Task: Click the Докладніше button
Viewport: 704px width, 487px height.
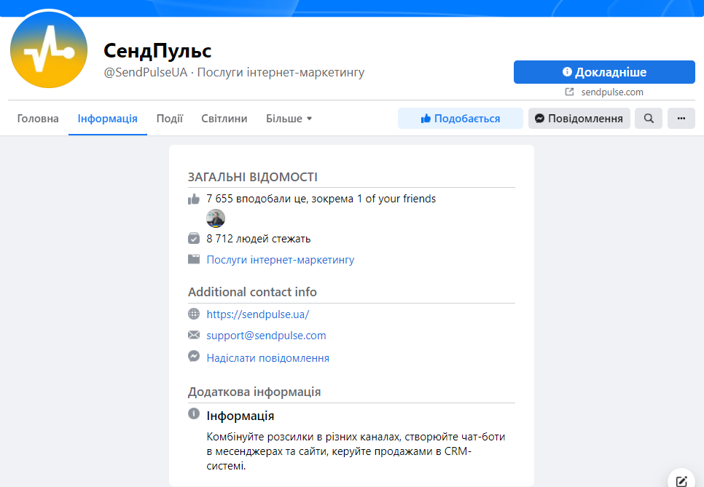Action: pyautogui.click(x=604, y=72)
